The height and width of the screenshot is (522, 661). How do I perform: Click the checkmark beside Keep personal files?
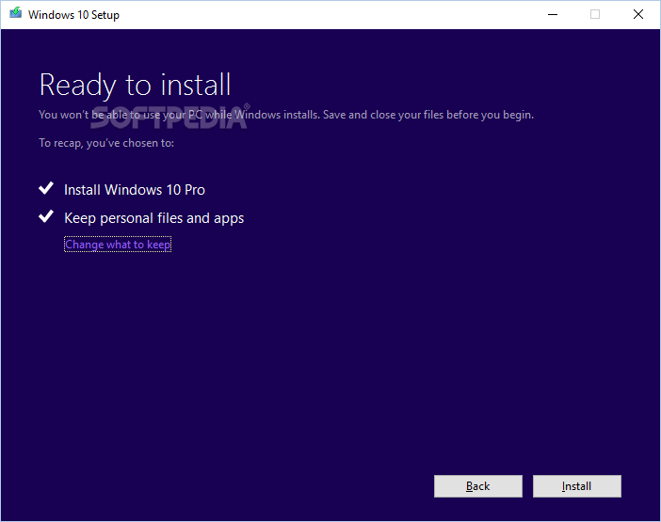(46, 216)
